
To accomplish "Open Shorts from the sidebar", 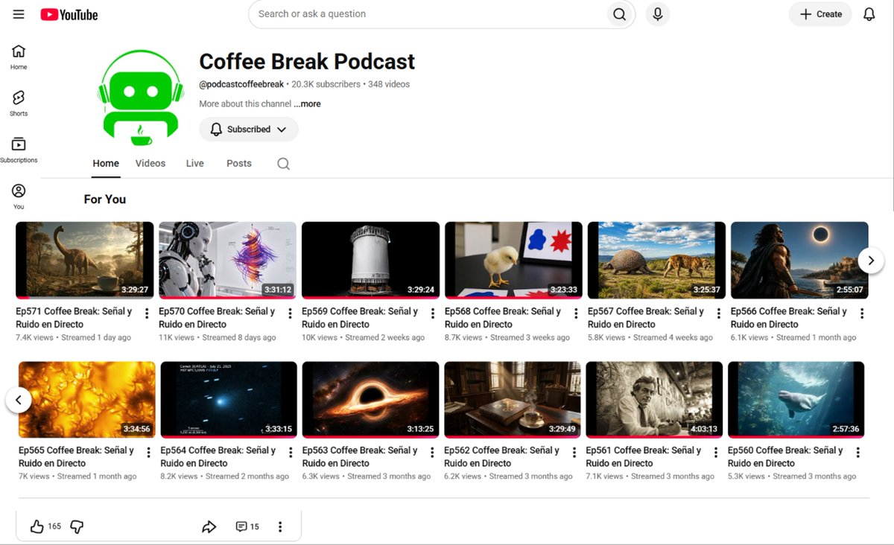I will [19, 104].
